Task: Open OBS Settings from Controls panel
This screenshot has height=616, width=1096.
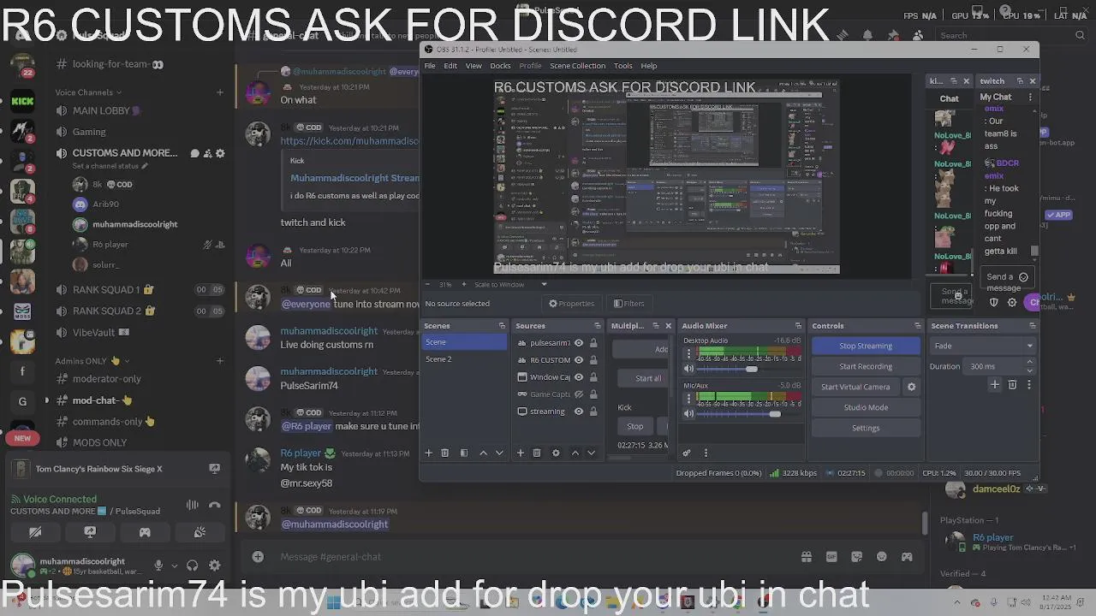Action: pos(866,428)
